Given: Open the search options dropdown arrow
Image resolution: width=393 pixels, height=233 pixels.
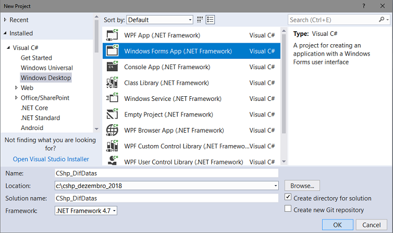Looking at the screenshot, I should point(387,19).
